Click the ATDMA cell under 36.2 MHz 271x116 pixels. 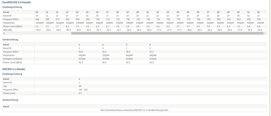(106, 59)
